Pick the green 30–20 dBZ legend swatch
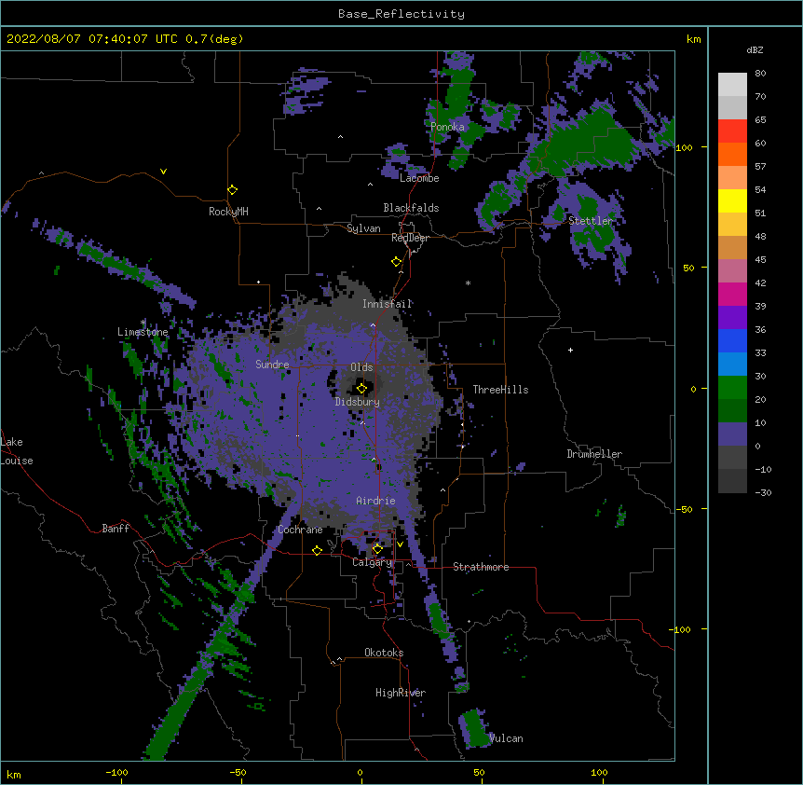 click(732, 388)
